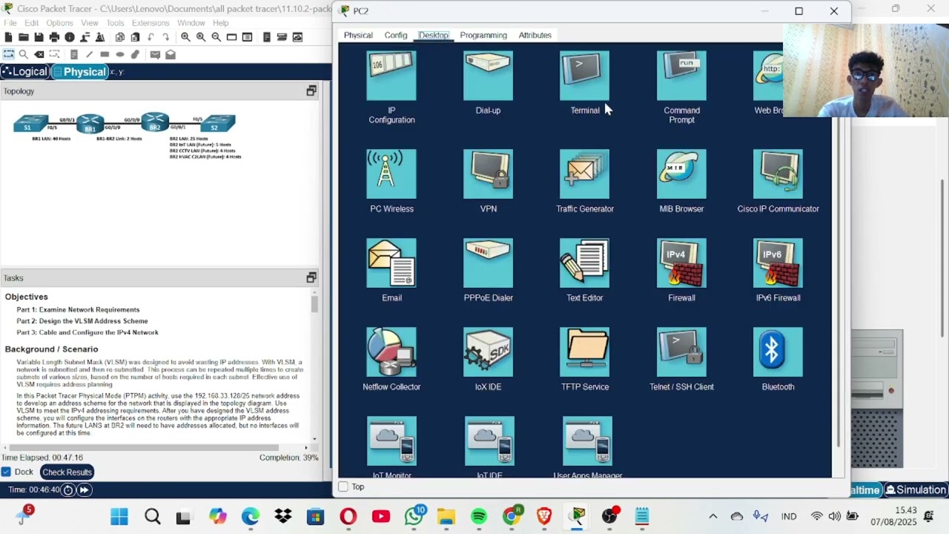Click the S2 switch in Topology
The width and height of the screenshot is (949, 534).
pyautogui.click(x=218, y=123)
